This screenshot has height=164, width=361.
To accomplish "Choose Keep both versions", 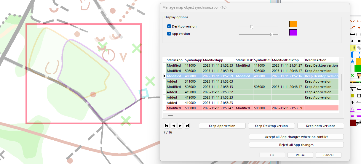I will [x=320, y=126].
